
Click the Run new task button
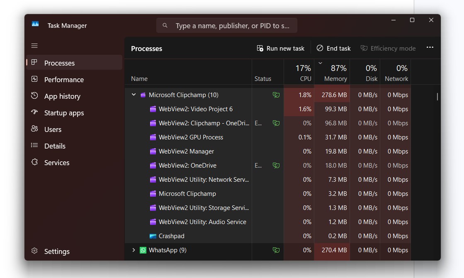(x=280, y=48)
